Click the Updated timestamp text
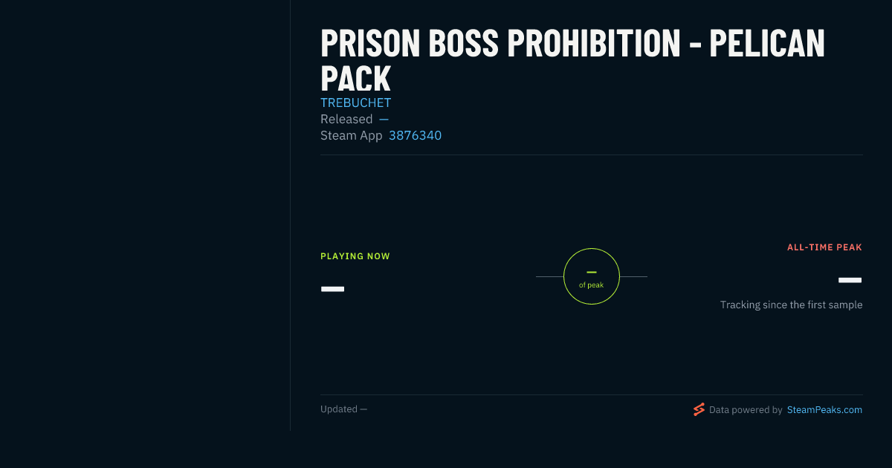This screenshot has width=892, height=468. 343,409
